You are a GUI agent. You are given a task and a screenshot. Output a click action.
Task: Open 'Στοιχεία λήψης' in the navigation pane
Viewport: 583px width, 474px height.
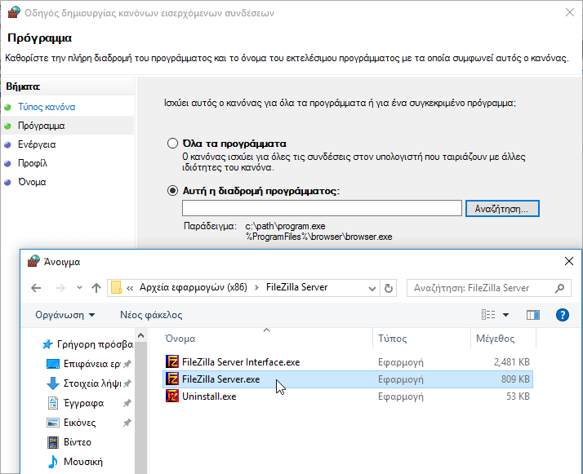92,383
